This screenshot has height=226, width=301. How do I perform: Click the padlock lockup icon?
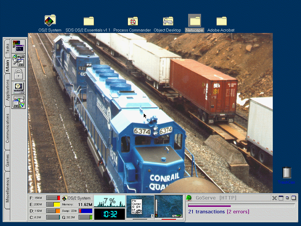(x=19, y=74)
